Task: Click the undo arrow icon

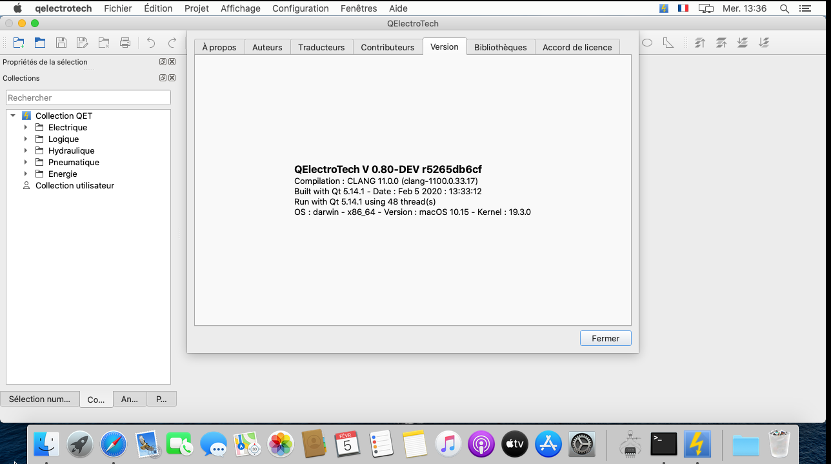Action: point(151,43)
